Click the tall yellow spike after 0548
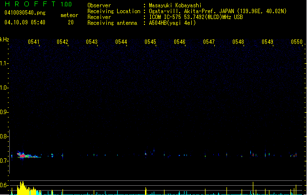 click(x=253, y=188)
